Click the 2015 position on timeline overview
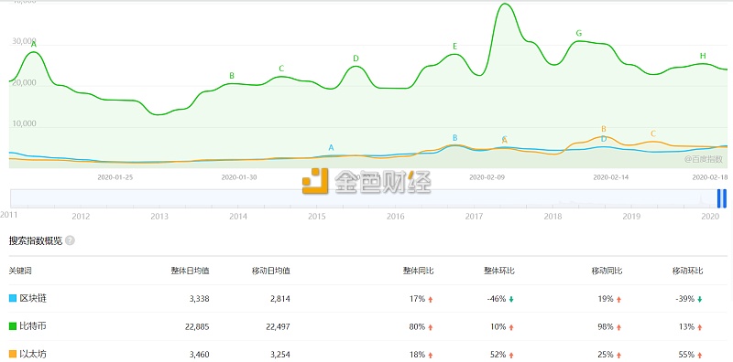733x362 pixels. 316,217
